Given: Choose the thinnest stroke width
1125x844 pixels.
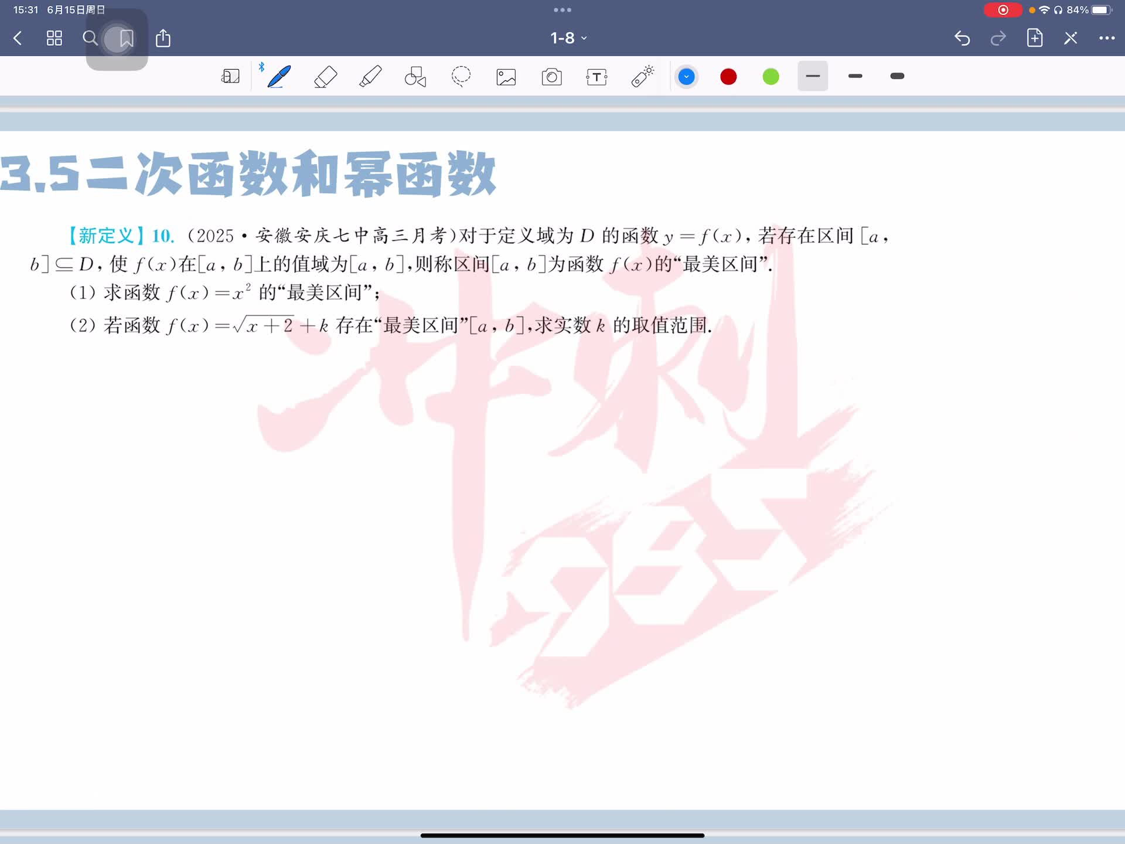Looking at the screenshot, I should tap(813, 76).
